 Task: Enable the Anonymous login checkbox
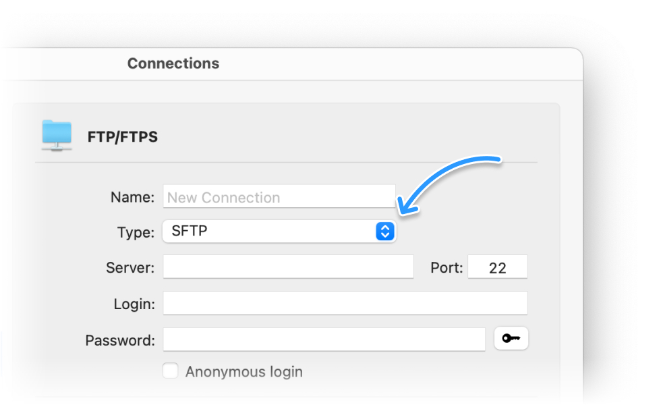(171, 371)
